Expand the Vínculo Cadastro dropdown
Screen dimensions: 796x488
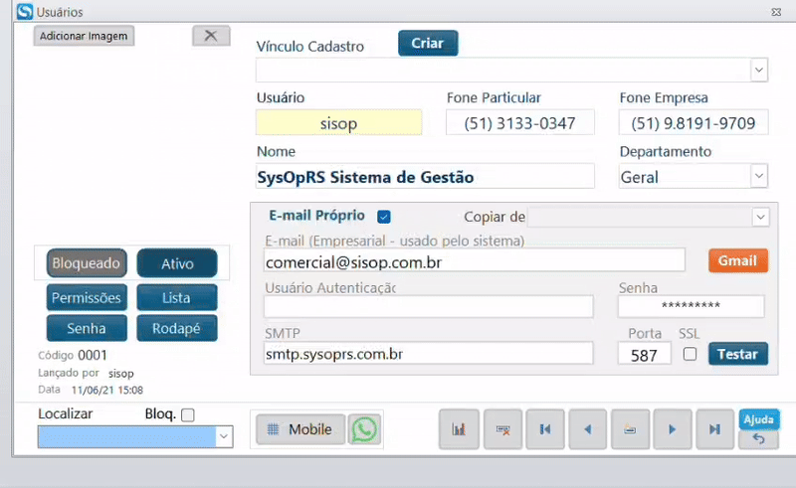click(758, 70)
